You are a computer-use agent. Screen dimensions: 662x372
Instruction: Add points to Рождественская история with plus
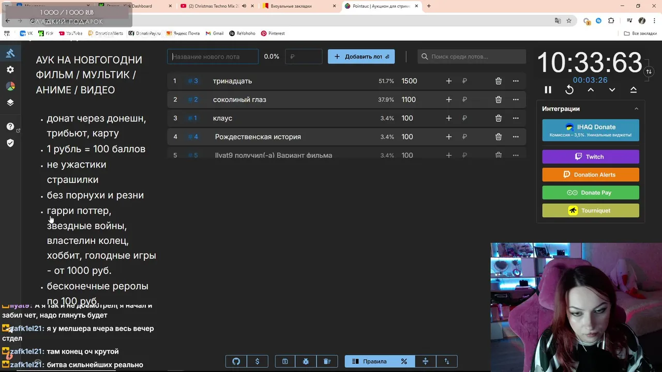pos(449,137)
